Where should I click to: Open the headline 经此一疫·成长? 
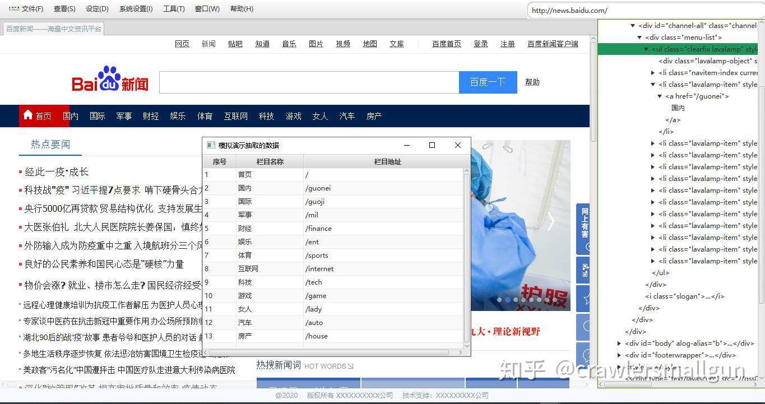point(57,172)
